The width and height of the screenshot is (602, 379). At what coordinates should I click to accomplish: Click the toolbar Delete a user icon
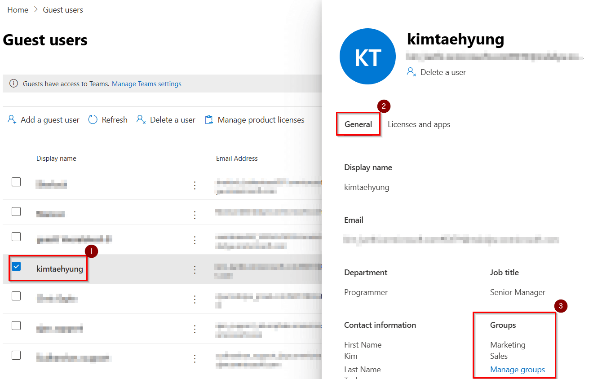pyautogui.click(x=141, y=120)
